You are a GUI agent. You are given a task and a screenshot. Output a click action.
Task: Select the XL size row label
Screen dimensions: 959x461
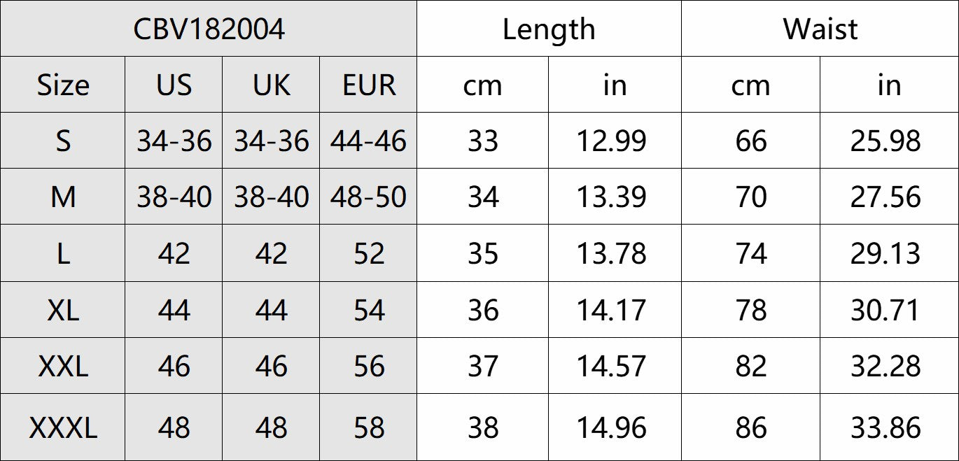point(63,310)
